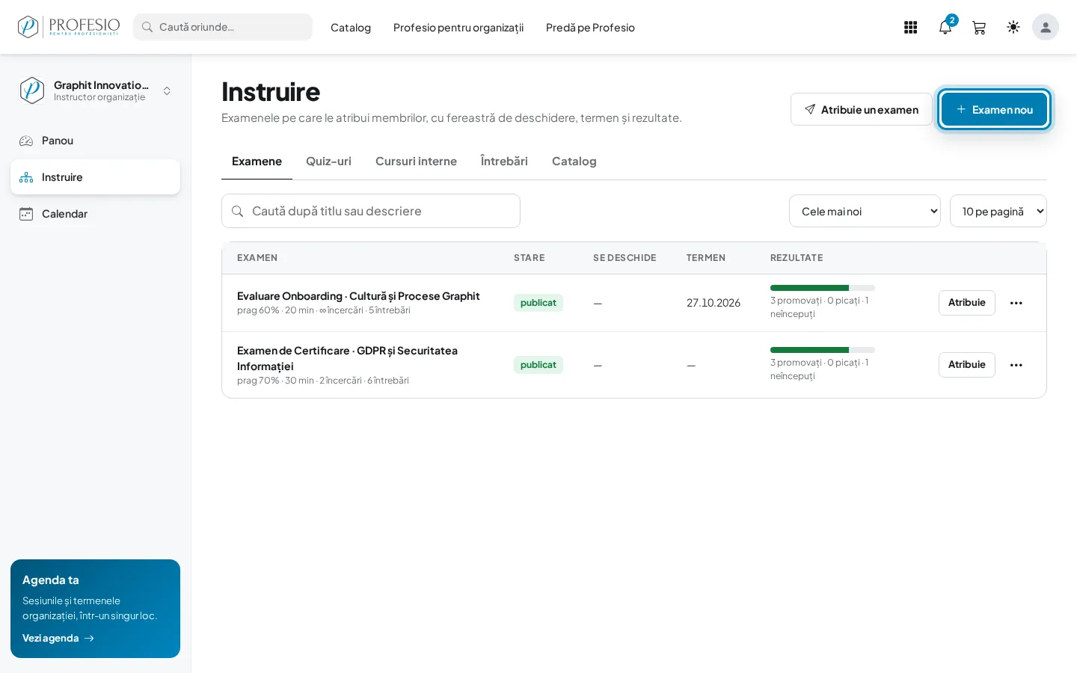Open the 10 pe pagină dropdown
Screen dimensions: 1077x673
998,211
